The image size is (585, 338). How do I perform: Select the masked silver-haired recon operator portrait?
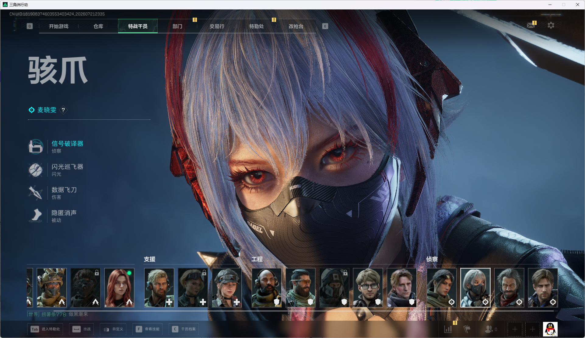coord(475,288)
